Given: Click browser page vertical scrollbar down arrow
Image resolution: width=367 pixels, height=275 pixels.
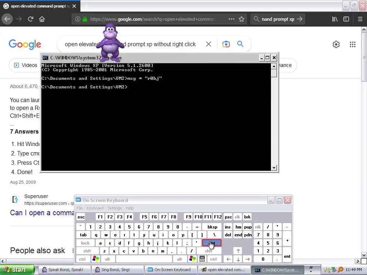Looking at the screenshot, I should pos(364,255).
